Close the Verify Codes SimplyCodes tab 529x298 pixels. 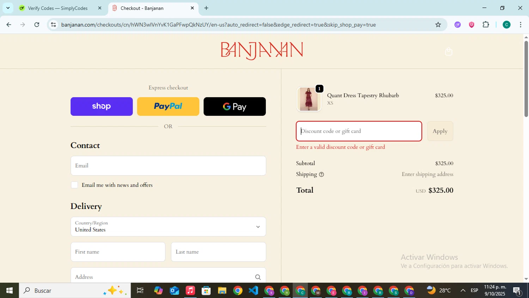[x=100, y=8]
